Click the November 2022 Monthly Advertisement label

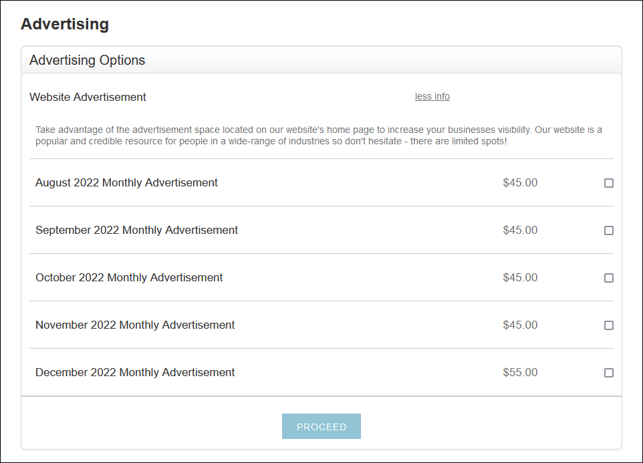[135, 325]
